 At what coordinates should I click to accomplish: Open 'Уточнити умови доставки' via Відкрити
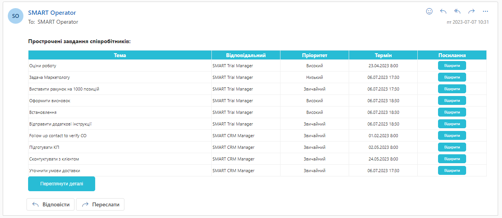(x=452, y=171)
